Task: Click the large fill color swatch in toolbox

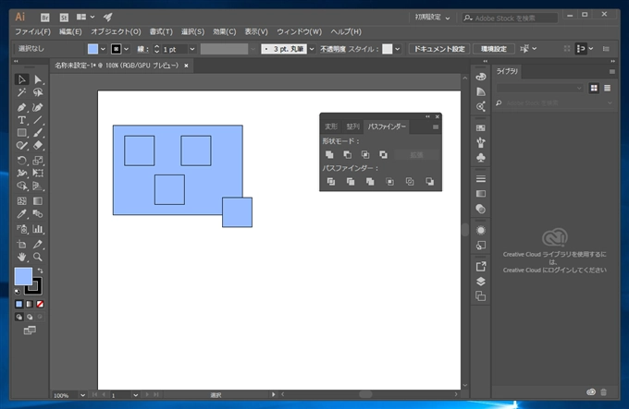Action: 23,276
